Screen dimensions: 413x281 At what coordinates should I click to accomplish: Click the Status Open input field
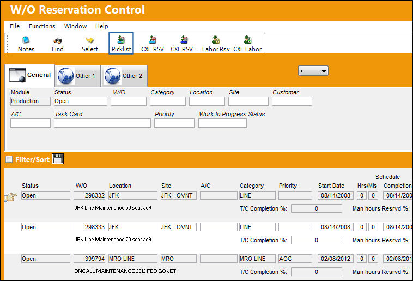[81, 101]
